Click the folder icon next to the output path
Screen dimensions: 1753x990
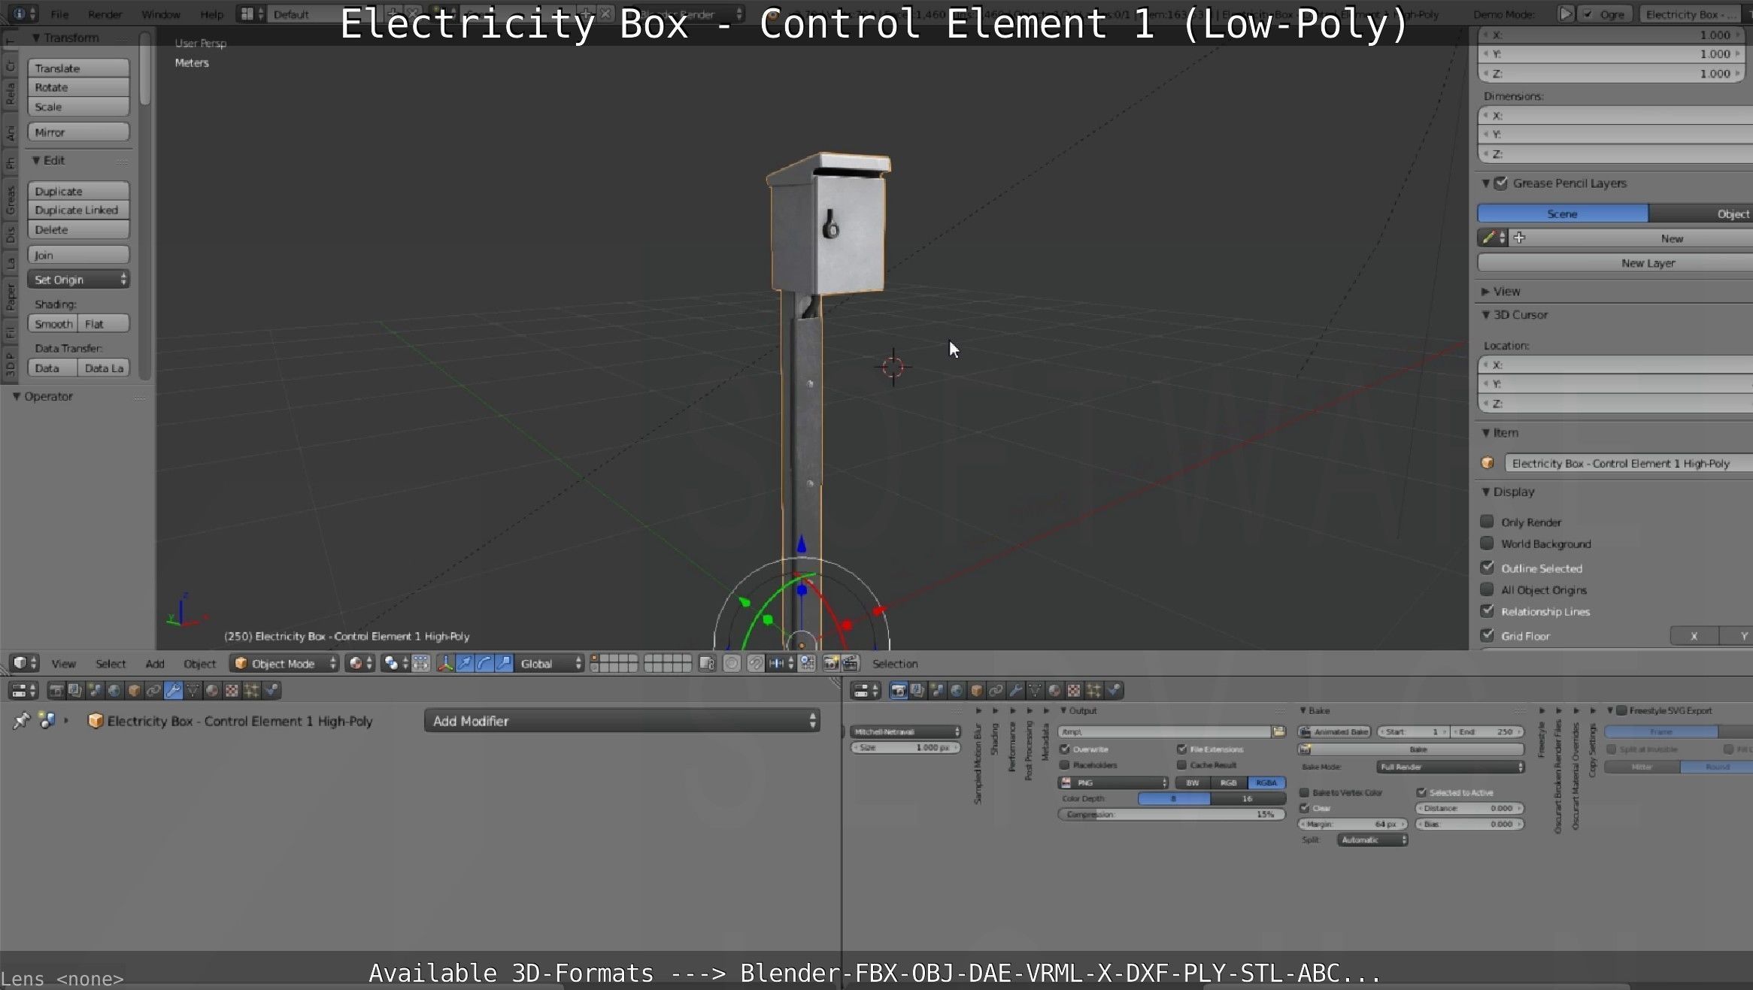1278,731
